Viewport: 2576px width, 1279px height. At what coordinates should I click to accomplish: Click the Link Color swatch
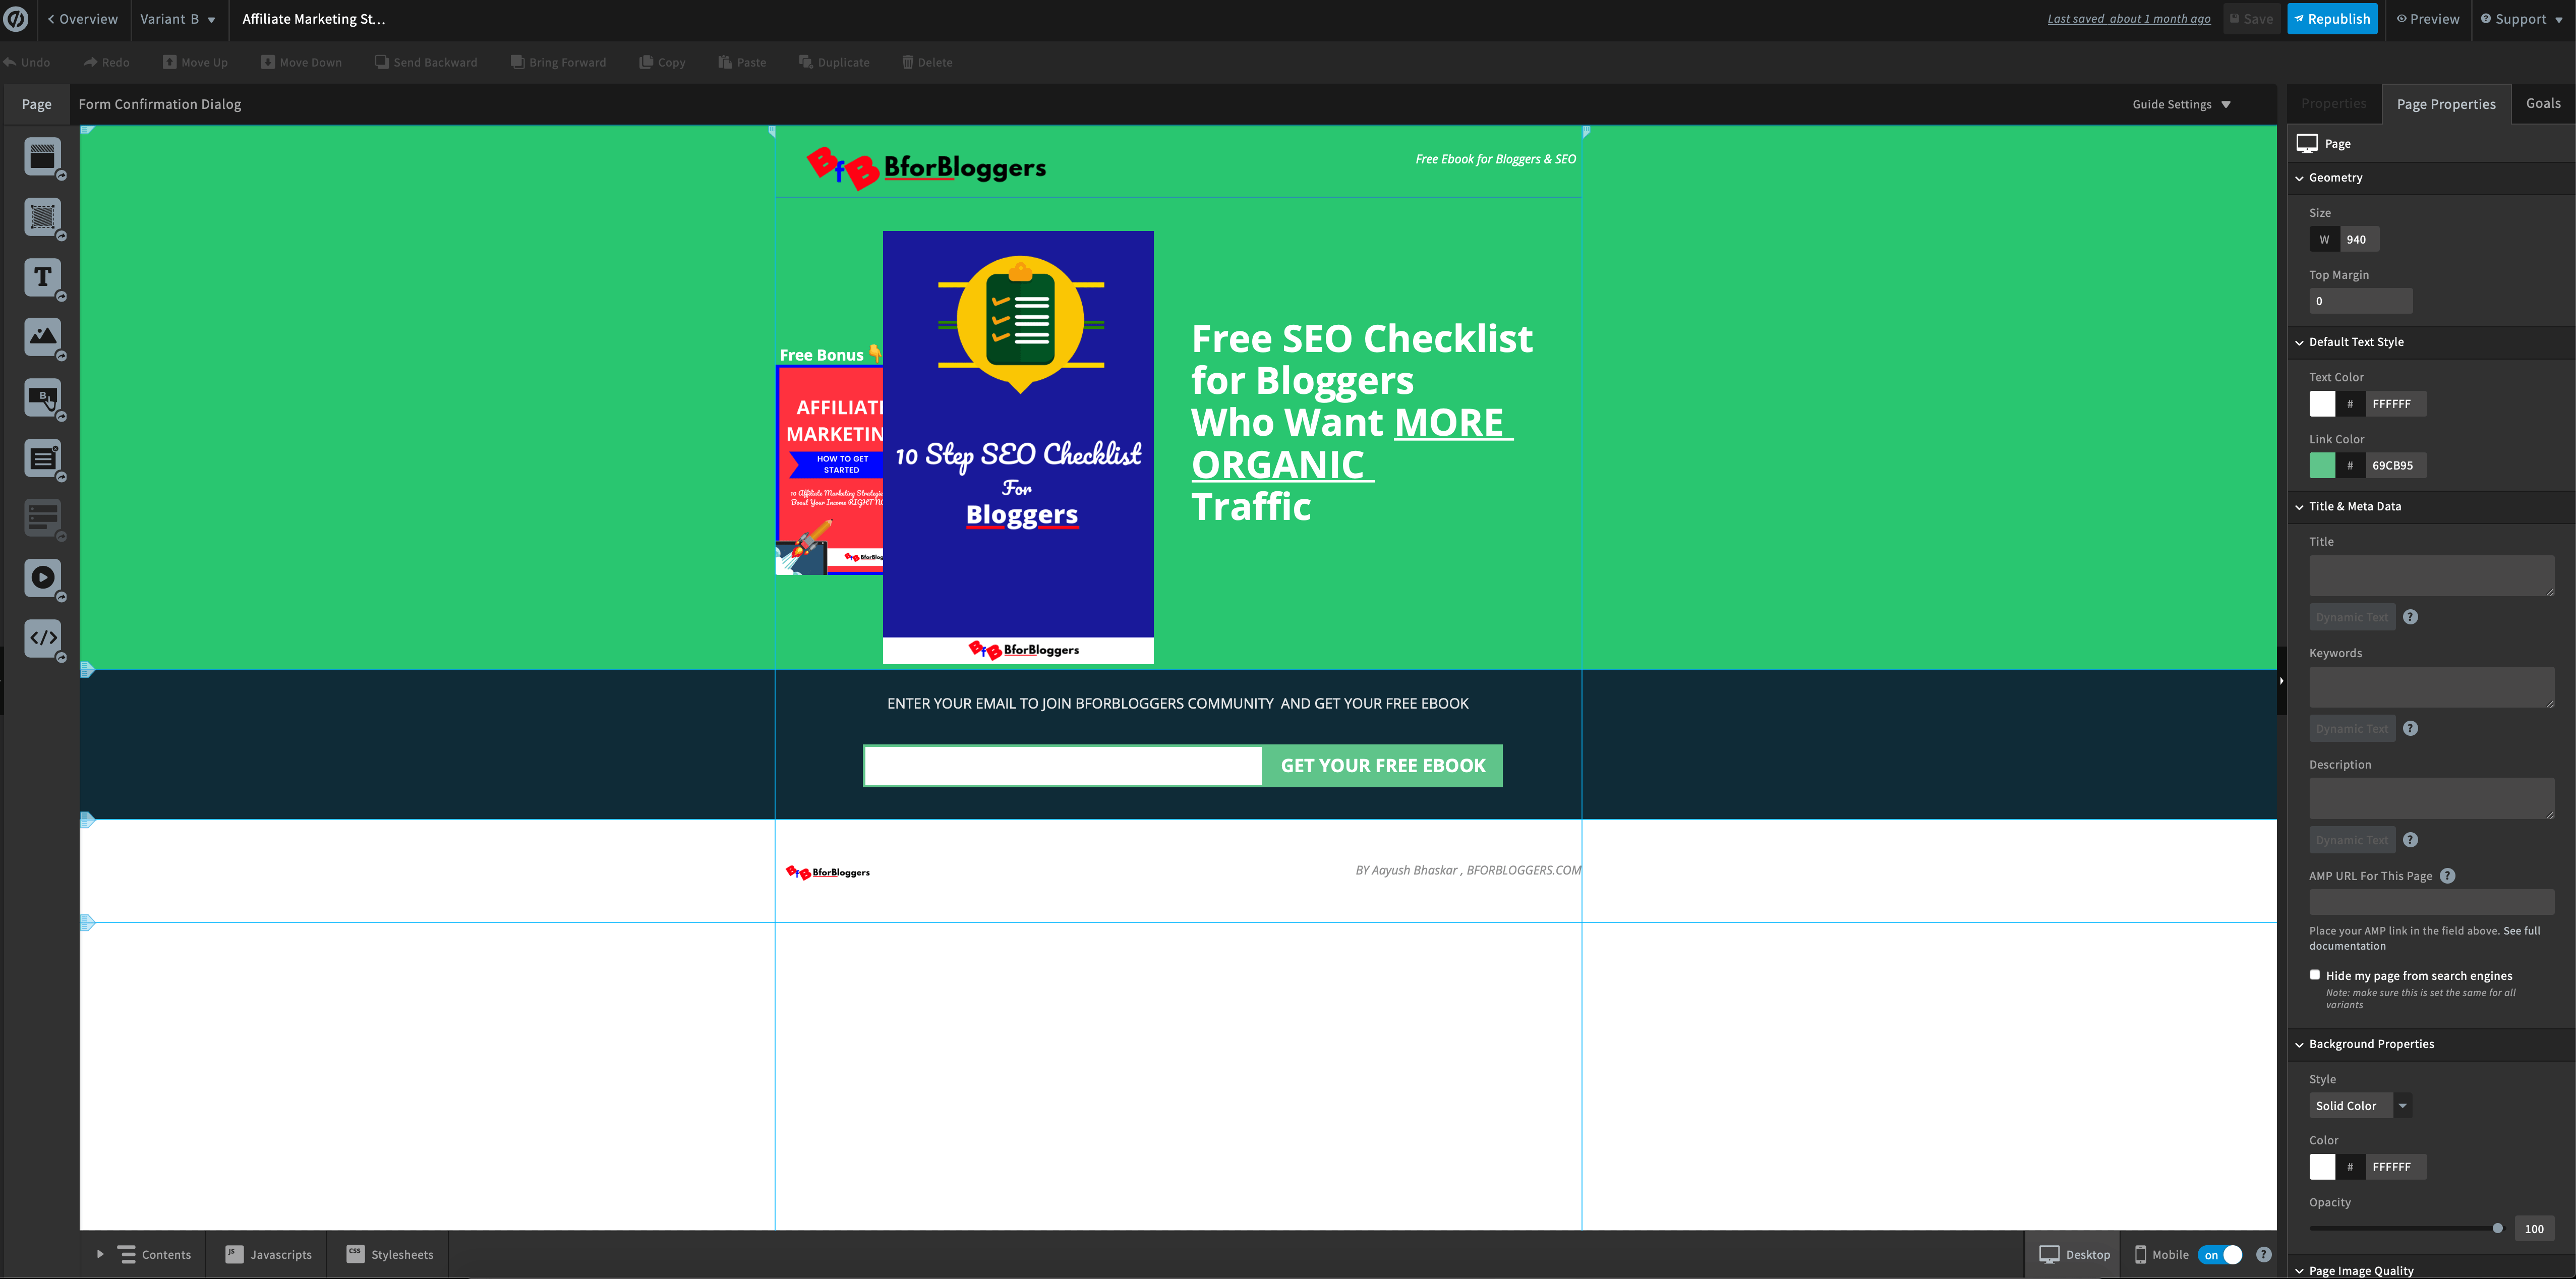pyautogui.click(x=2322, y=465)
